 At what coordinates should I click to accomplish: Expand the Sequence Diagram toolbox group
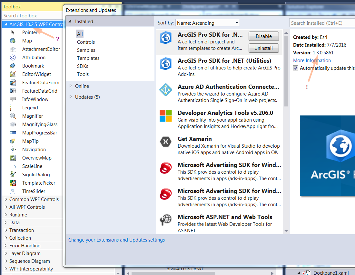(6, 261)
